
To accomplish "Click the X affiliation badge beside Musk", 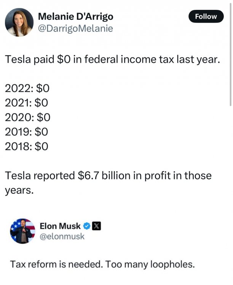I will point(96,226).
